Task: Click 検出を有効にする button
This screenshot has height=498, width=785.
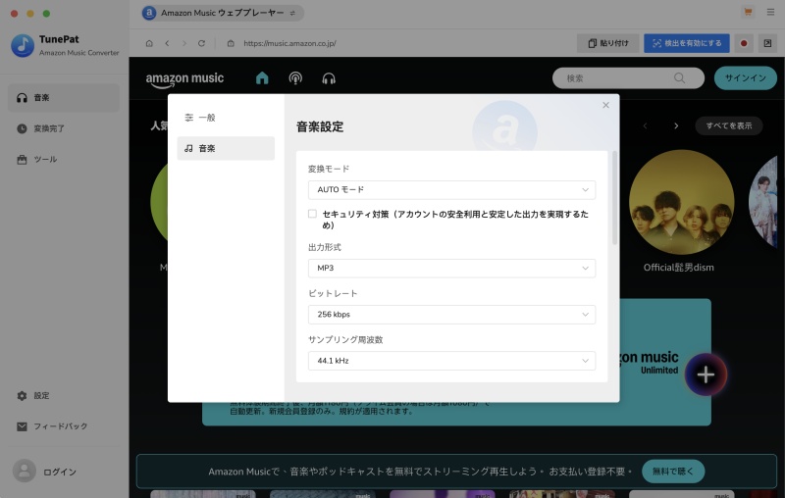Action: point(686,43)
